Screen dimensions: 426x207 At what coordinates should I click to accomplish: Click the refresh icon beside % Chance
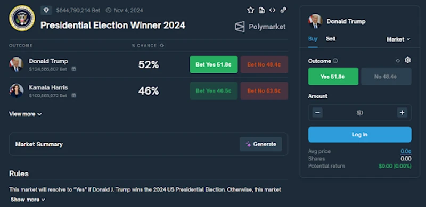(162, 45)
